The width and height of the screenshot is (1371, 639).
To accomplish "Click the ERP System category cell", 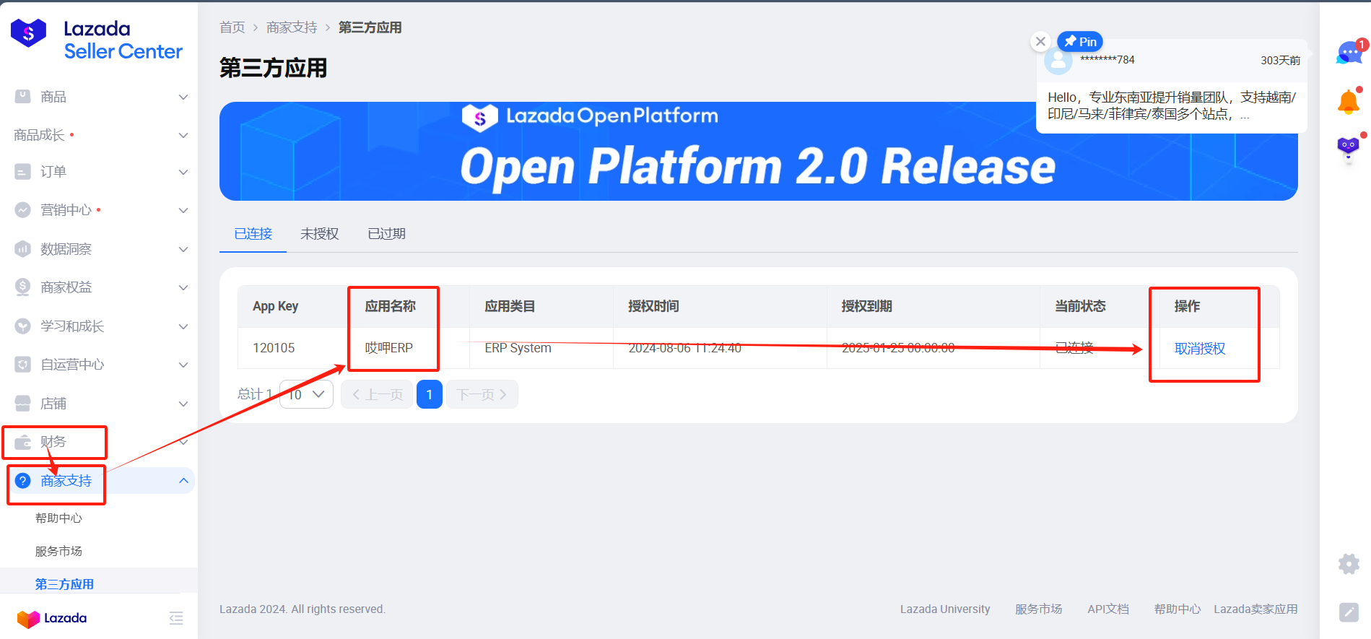I will point(518,348).
